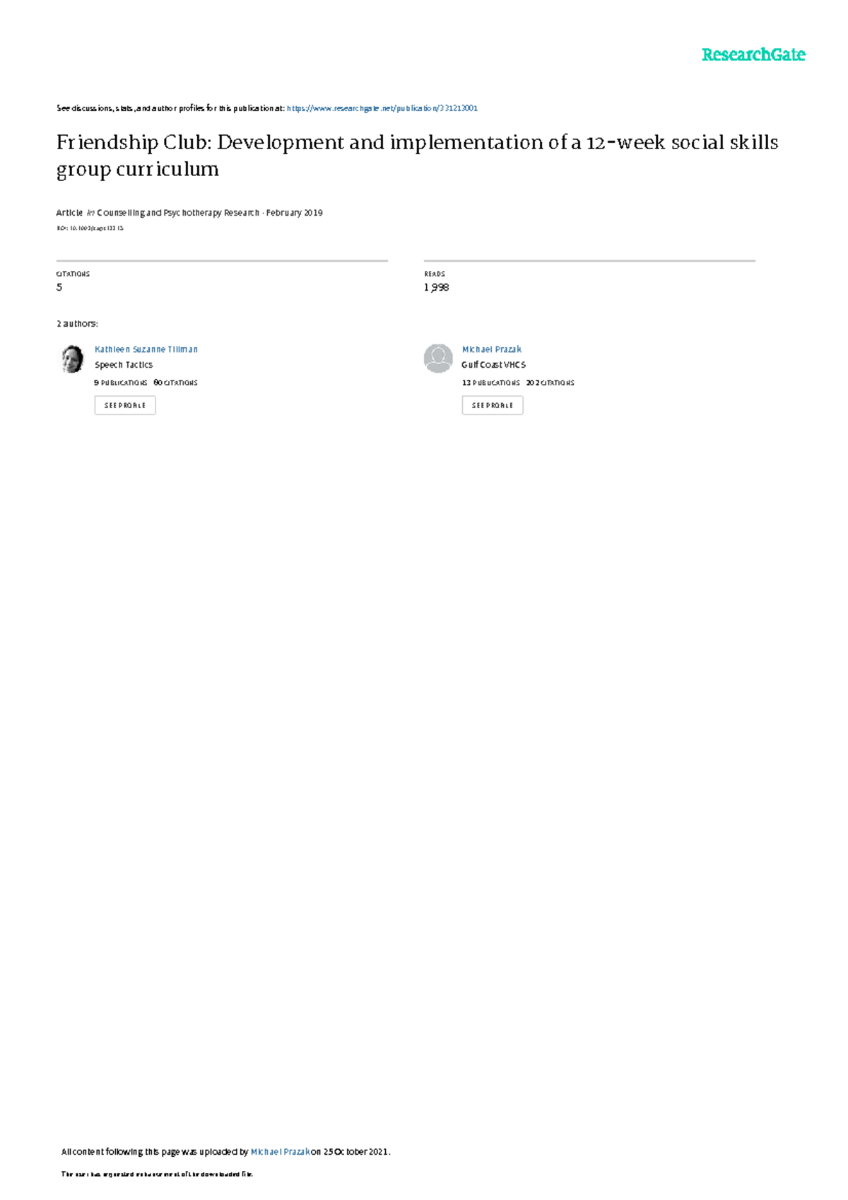
Task: Open Michael Prazak's author name link under Reads
Action: click(x=491, y=349)
